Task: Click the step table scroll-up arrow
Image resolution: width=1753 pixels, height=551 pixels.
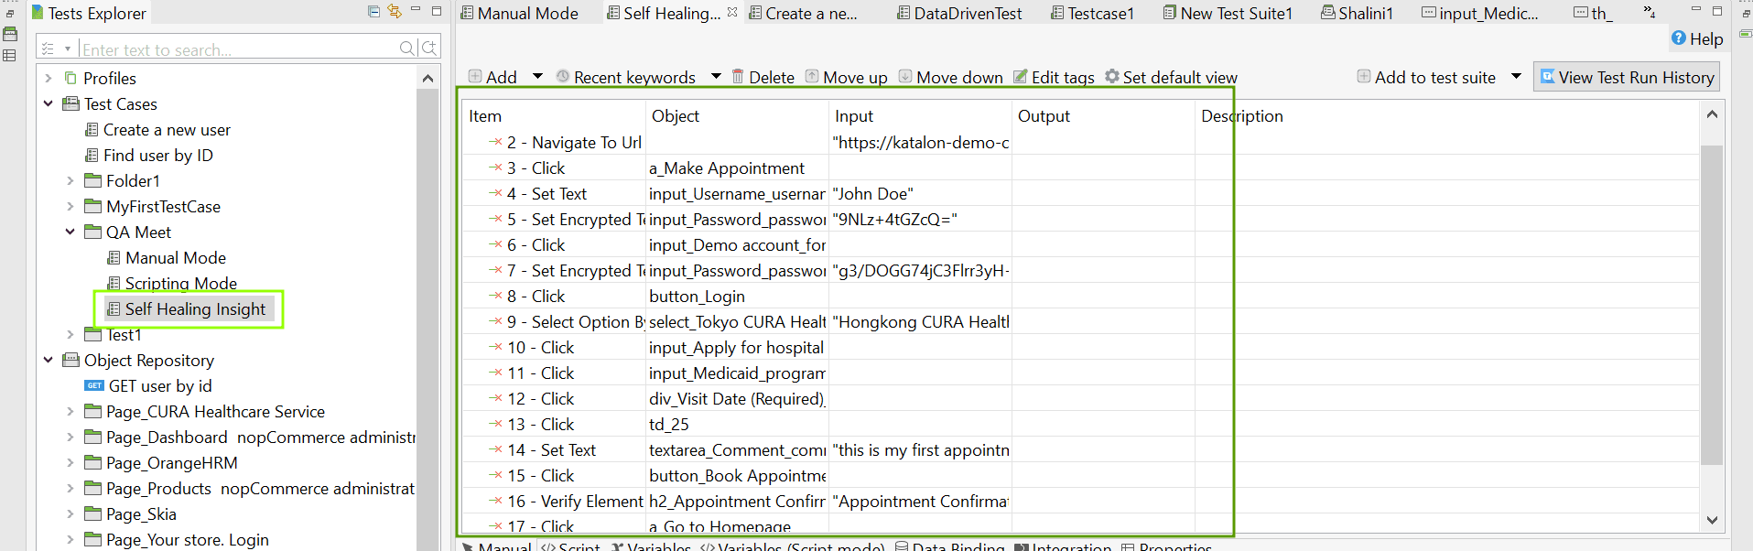Action: click(x=1712, y=114)
